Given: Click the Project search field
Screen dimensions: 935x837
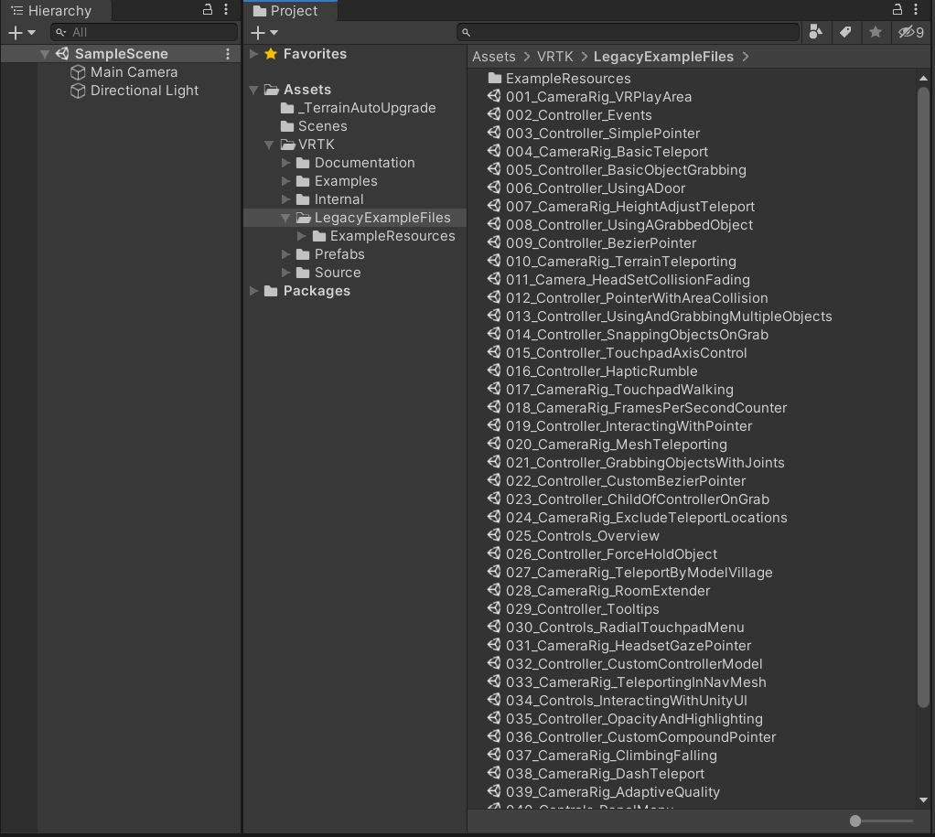Looking at the screenshot, I should point(628,32).
